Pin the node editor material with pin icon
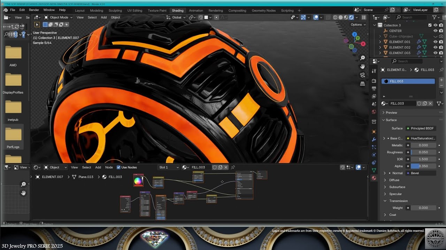Viewport: 446px width, 250px height. click(x=233, y=167)
